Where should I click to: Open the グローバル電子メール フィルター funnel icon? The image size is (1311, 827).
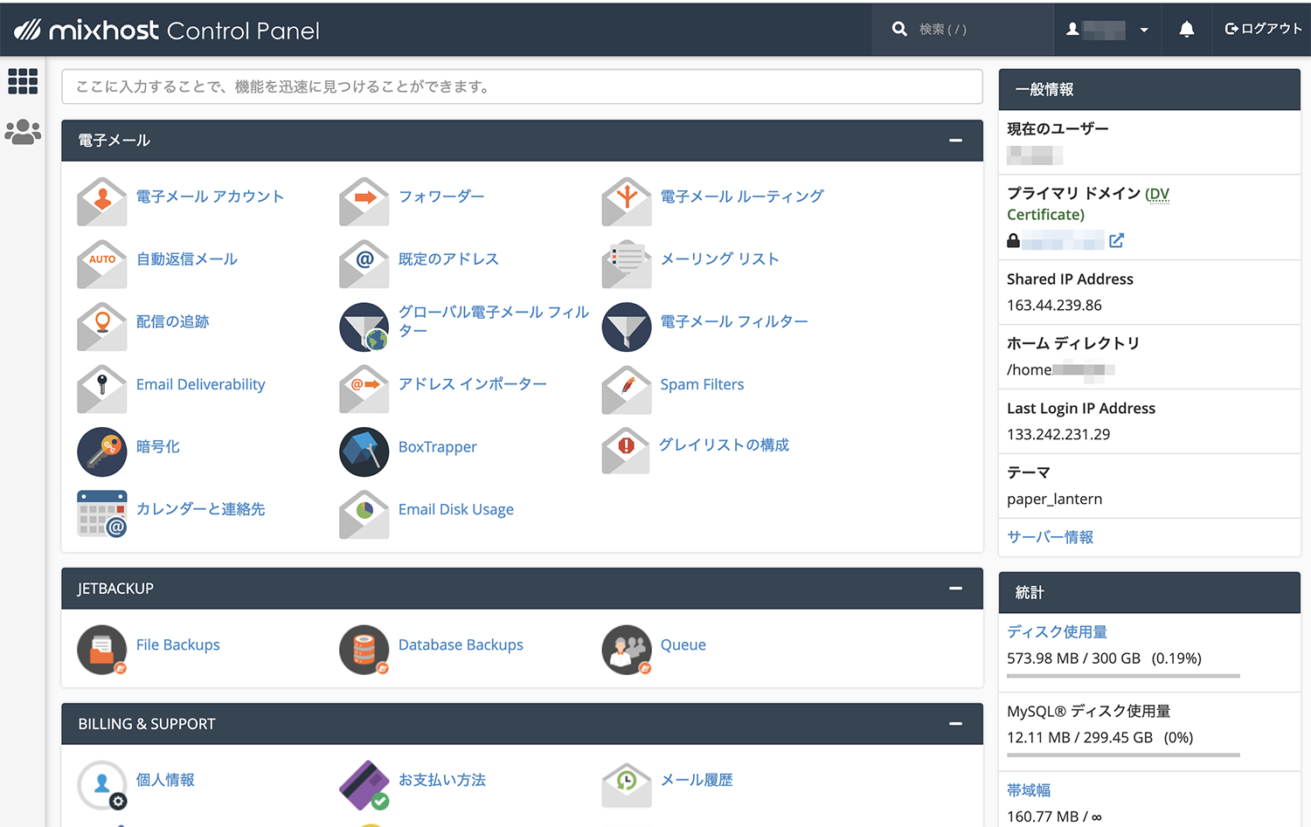(x=364, y=327)
